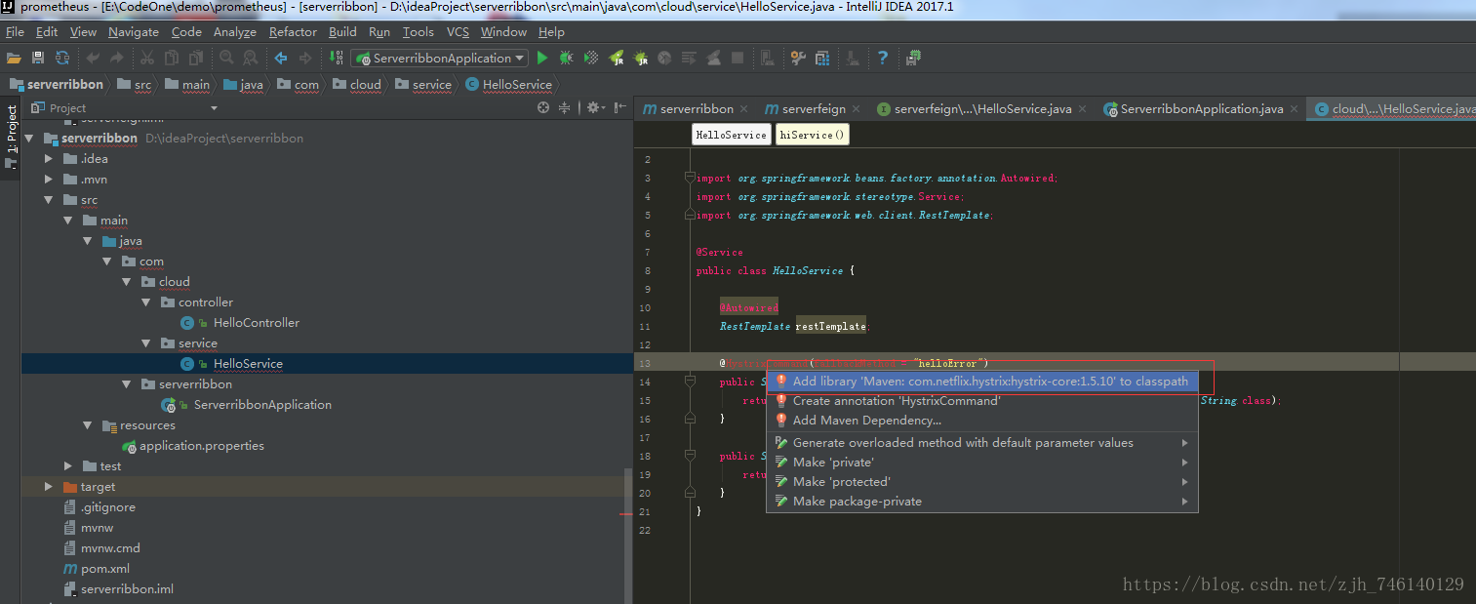Open the ServerribbonApplication run configuration dropdown
1476x604 pixels.
click(x=440, y=59)
